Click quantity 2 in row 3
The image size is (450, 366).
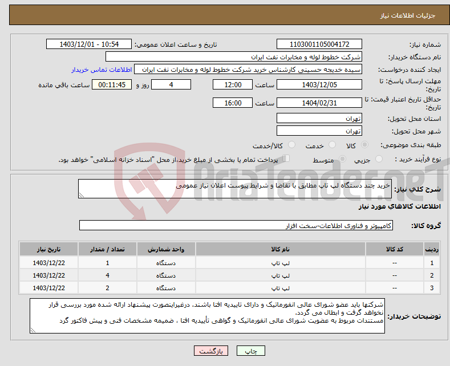tap(107, 288)
